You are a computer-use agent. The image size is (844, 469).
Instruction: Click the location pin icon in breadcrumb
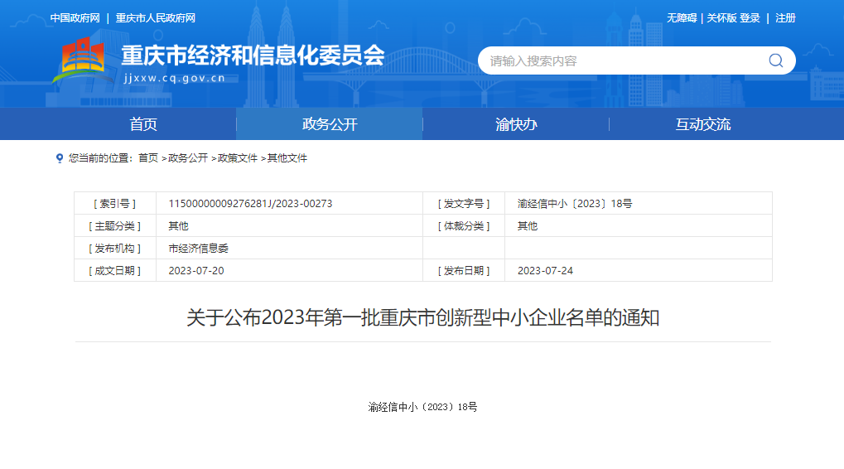click(60, 158)
